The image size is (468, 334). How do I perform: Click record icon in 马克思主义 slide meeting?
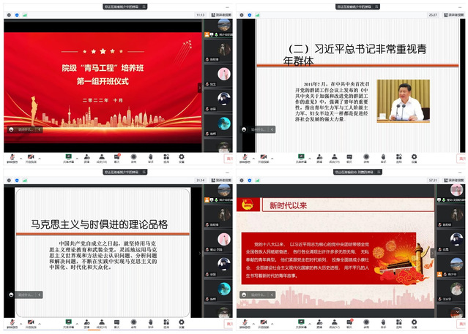(x=133, y=322)
